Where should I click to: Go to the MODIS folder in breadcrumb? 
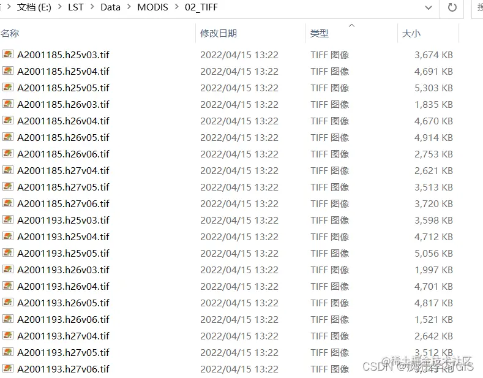(x=152, y=7)
